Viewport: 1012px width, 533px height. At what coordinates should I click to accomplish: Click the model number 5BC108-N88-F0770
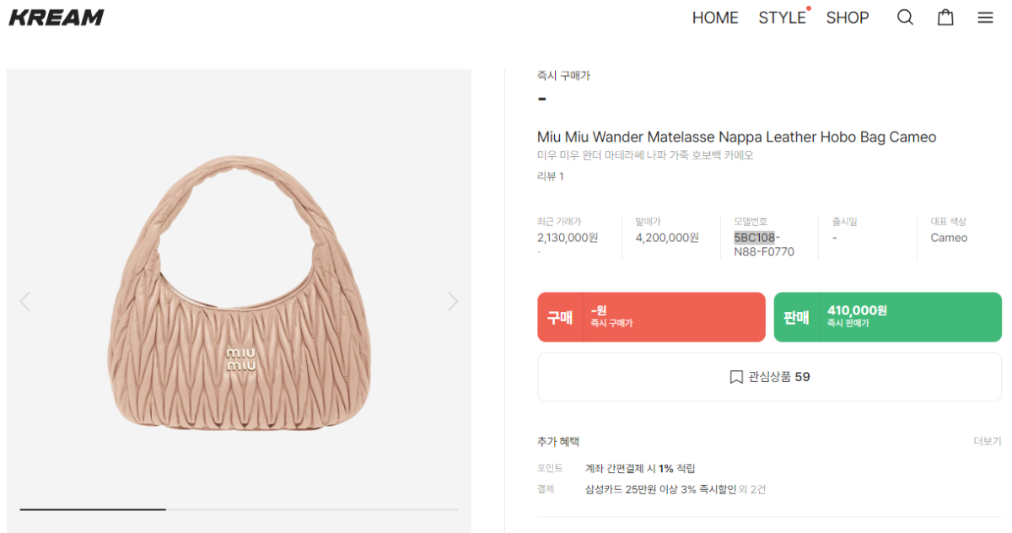763,245
